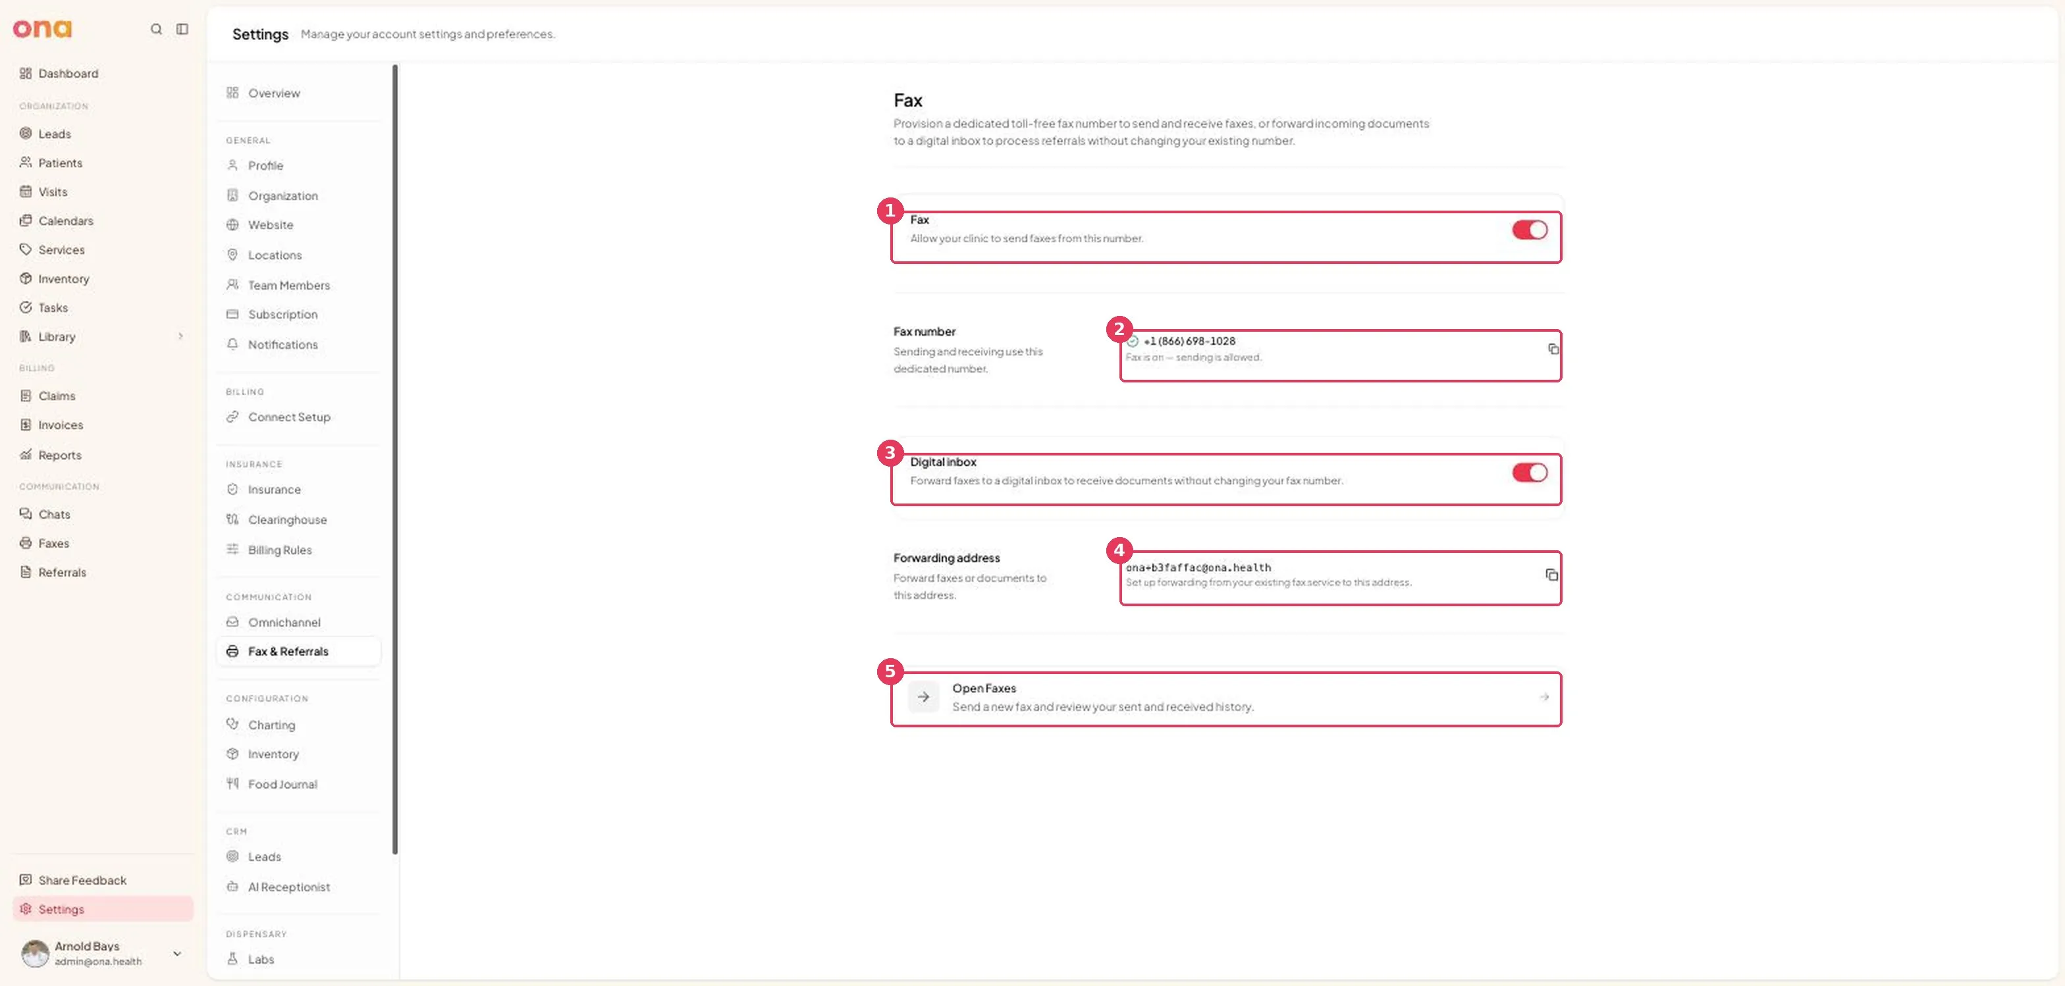Click the +1 (866) 698-1028 number
2065x986 pixels.
(x=1189, y=341)
